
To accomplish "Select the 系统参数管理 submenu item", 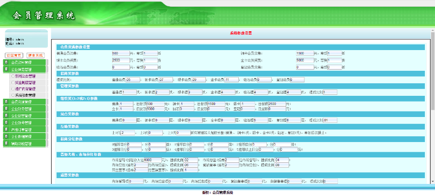I will (25, 95).
